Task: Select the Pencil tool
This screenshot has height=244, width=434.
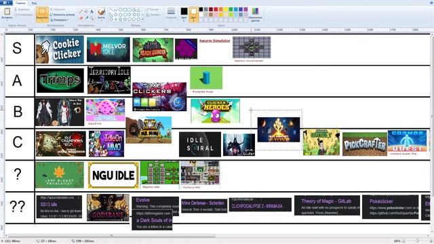Action: [81, 12]
